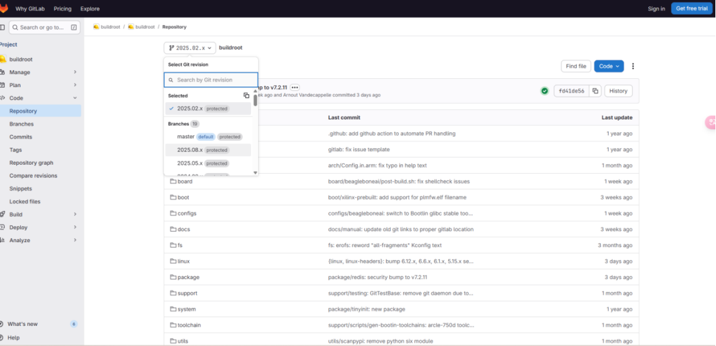
Task: Open the Explore link
Action: click(90, 8)
